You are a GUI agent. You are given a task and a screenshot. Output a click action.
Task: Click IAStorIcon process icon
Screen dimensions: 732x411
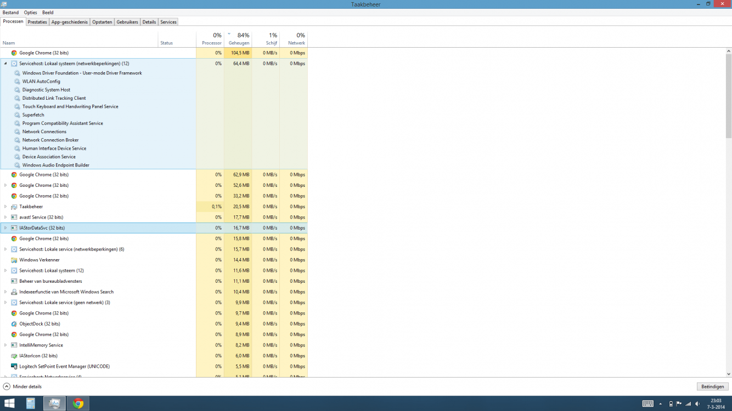[14, 356]
